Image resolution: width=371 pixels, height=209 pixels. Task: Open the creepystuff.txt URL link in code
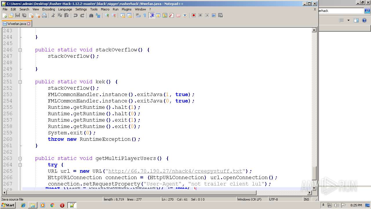click(x=175, y=171)
